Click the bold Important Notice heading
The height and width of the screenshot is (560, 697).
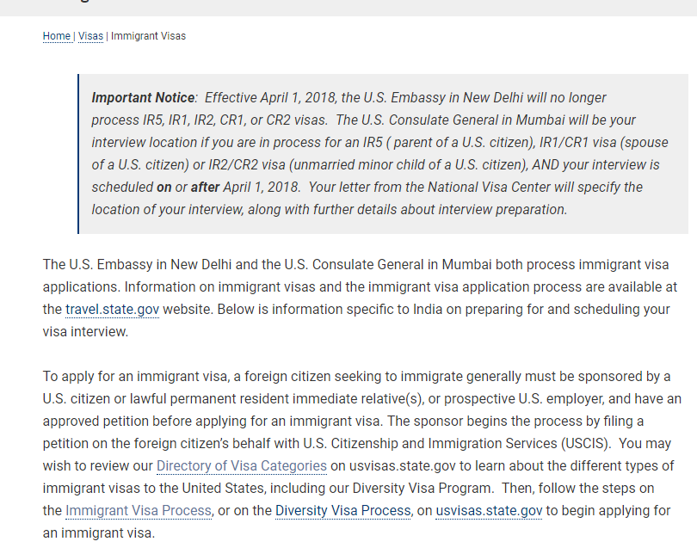coord(143,98)
